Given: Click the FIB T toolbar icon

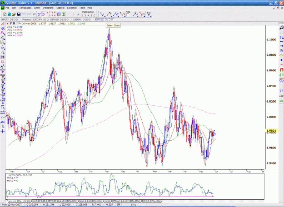Looking at the screenshot, I should (149, 14).
